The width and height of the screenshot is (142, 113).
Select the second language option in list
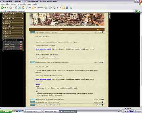13,44
